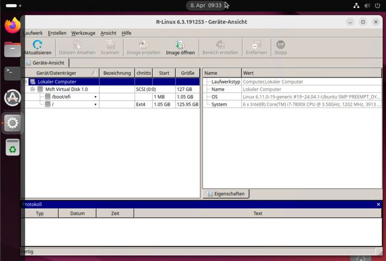Click the Ext4 file system cell
The width and height of the screenshot is (386, 261).
tap(143, 104)
